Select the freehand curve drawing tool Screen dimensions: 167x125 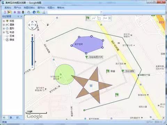tap(105, 18)
